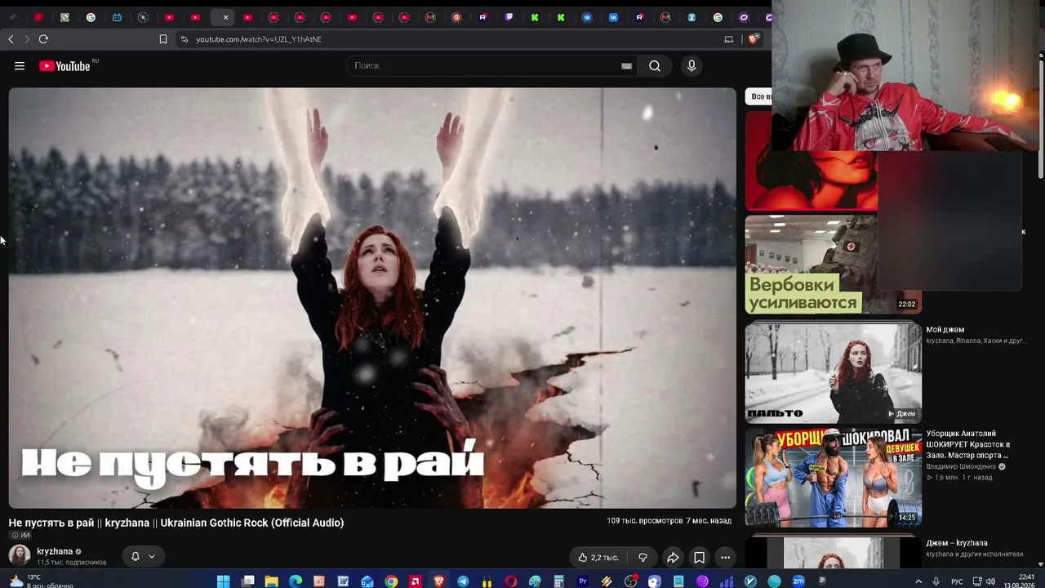Like the video with 2,2 тыс. likes
Screen dimensions: 1045x588
598,558
